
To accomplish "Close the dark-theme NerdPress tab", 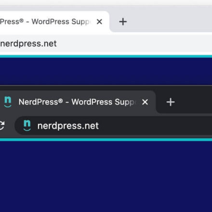I will (145, 102).
